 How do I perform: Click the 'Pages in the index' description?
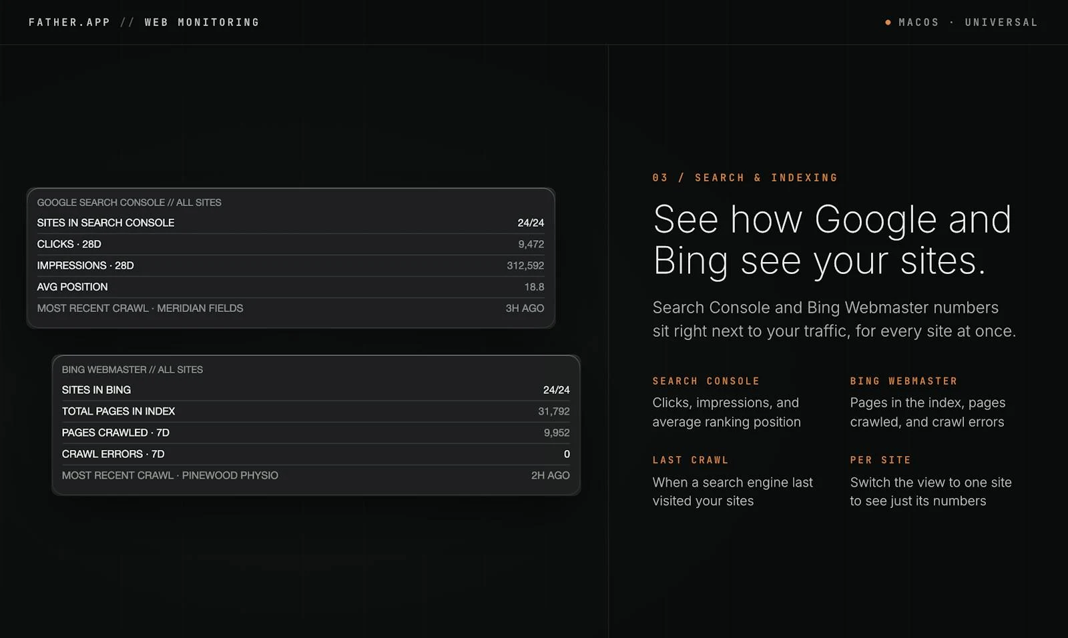[x=928, y=412]
